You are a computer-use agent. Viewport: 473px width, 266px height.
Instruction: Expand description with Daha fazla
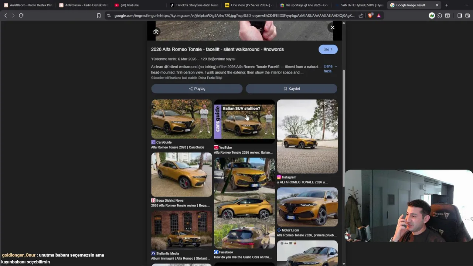330,69
